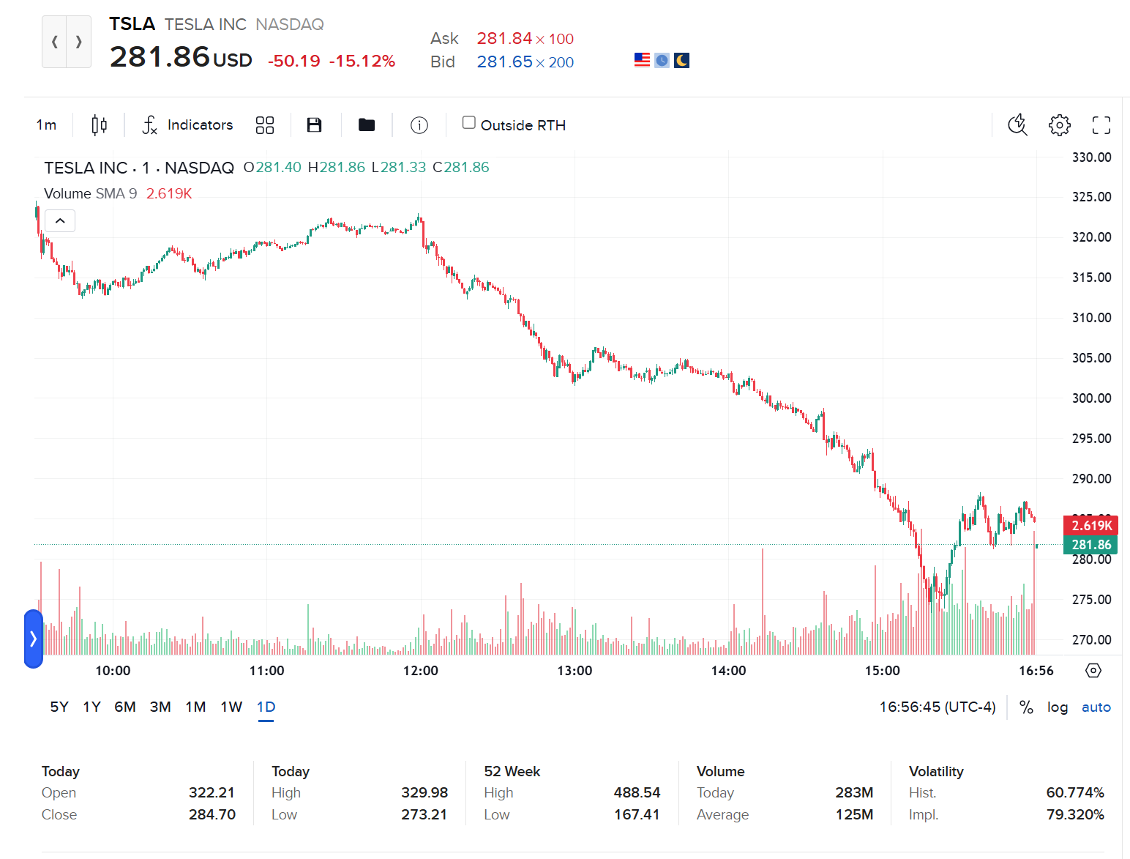Click Today Open value 322.21
1130x859 pixels.
[x=212, y=792]
